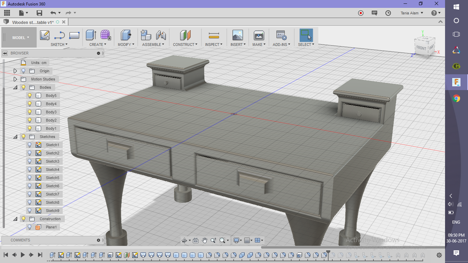Open the Tania Alam account dropdown
This screenshot has height=263, width=468.
pyautogui.click(x=412, y=13)
